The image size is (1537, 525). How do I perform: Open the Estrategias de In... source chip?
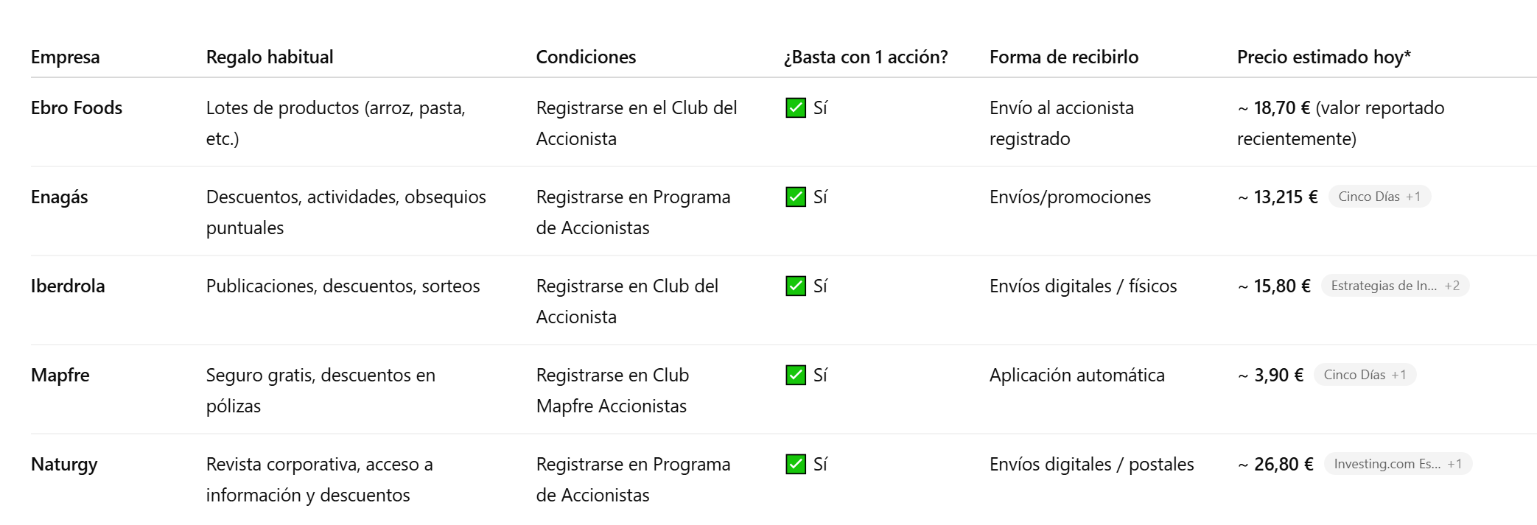(x=1395, y=286)
